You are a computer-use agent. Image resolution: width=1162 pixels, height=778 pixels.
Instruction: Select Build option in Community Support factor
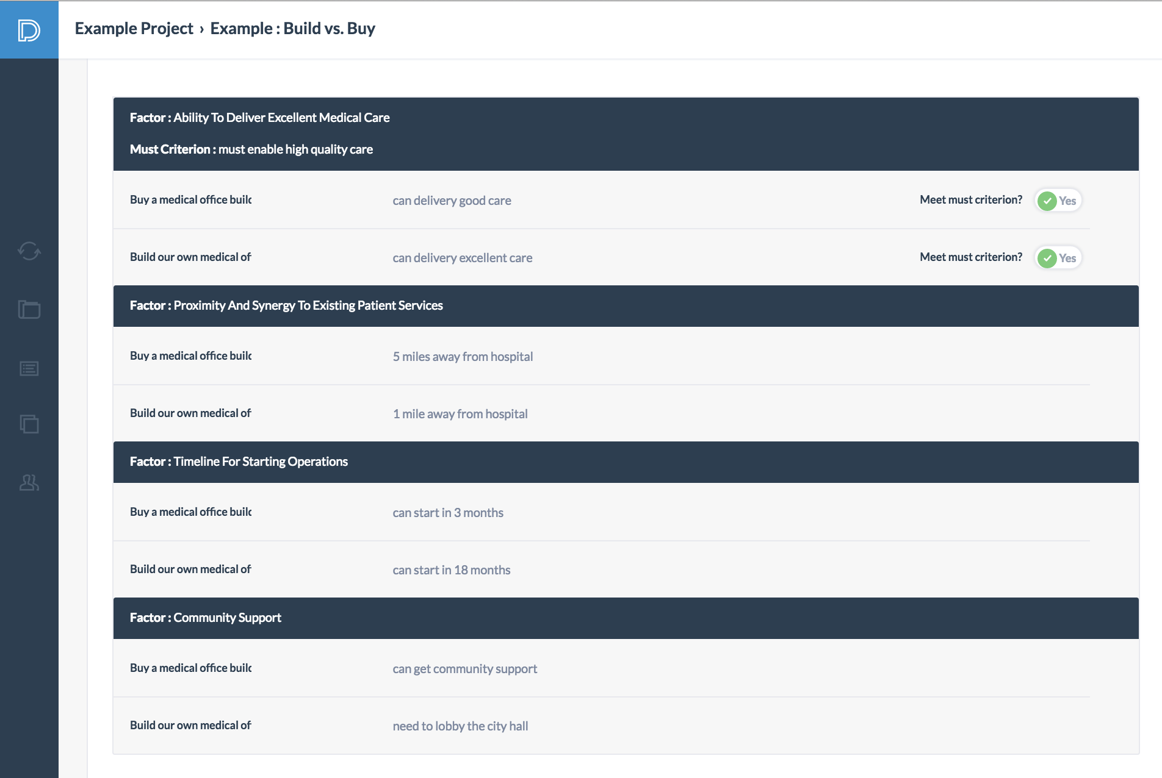coord(190,725)
